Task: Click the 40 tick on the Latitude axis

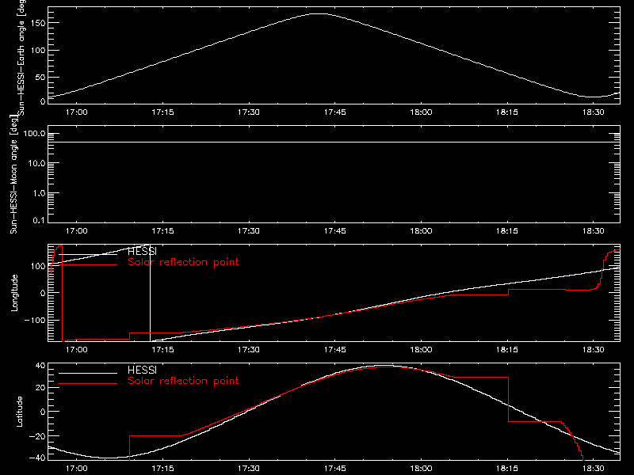Action: point(41,366)
